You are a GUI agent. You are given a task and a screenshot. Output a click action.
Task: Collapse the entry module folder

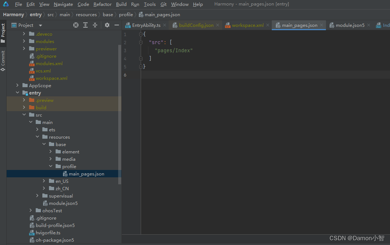click(x=18, y=93)
